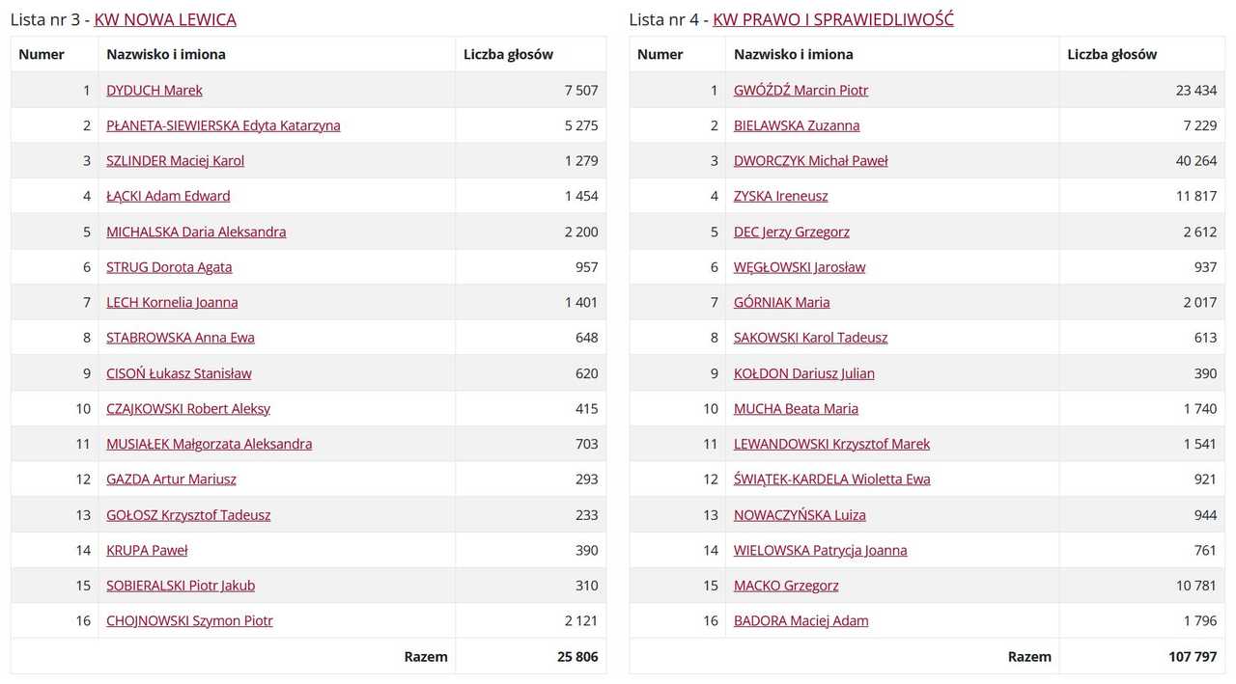Open the KW PRAWO I SPRAWIEDLIWOŚĆ link

click(x=833, y=19)
